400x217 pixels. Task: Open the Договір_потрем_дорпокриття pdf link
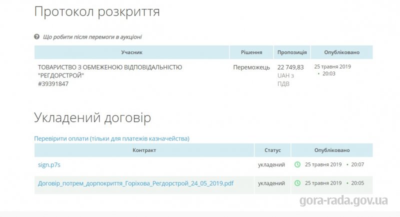point(135,183)
